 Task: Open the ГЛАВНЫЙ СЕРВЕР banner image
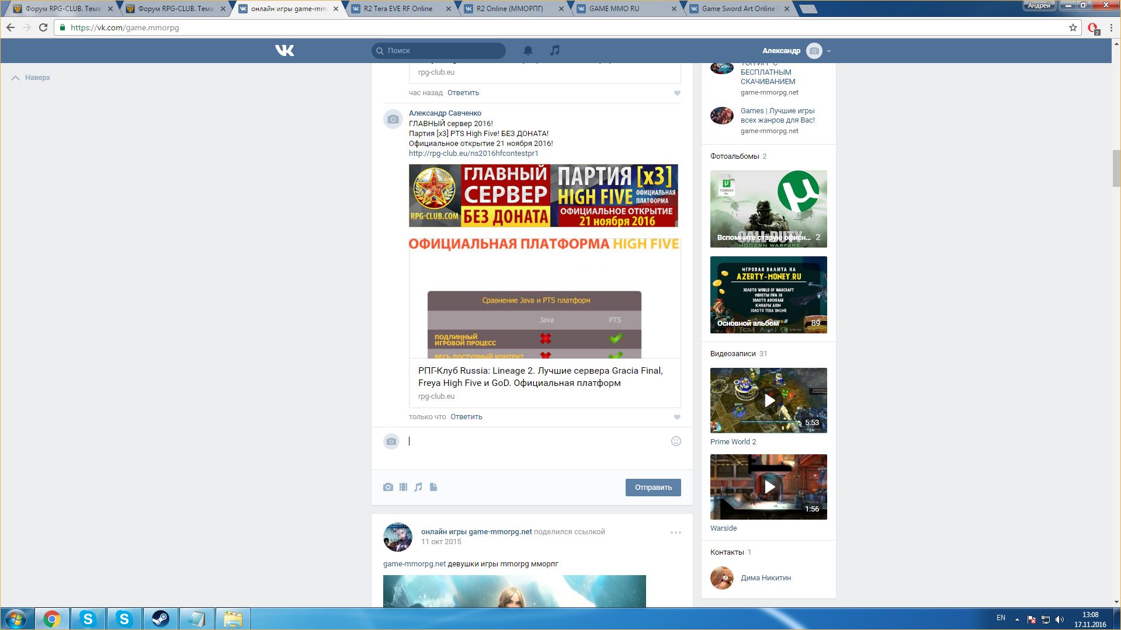point(543,196)
